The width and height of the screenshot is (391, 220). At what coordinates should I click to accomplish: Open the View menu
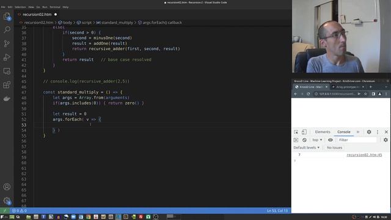[31, 7]
